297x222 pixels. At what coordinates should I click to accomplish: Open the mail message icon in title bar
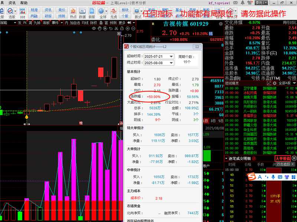pos(235,3)
